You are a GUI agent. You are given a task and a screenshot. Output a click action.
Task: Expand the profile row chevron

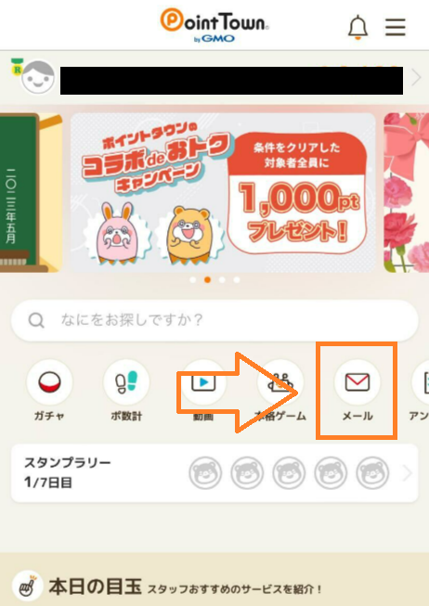click(x=416, y=78)
